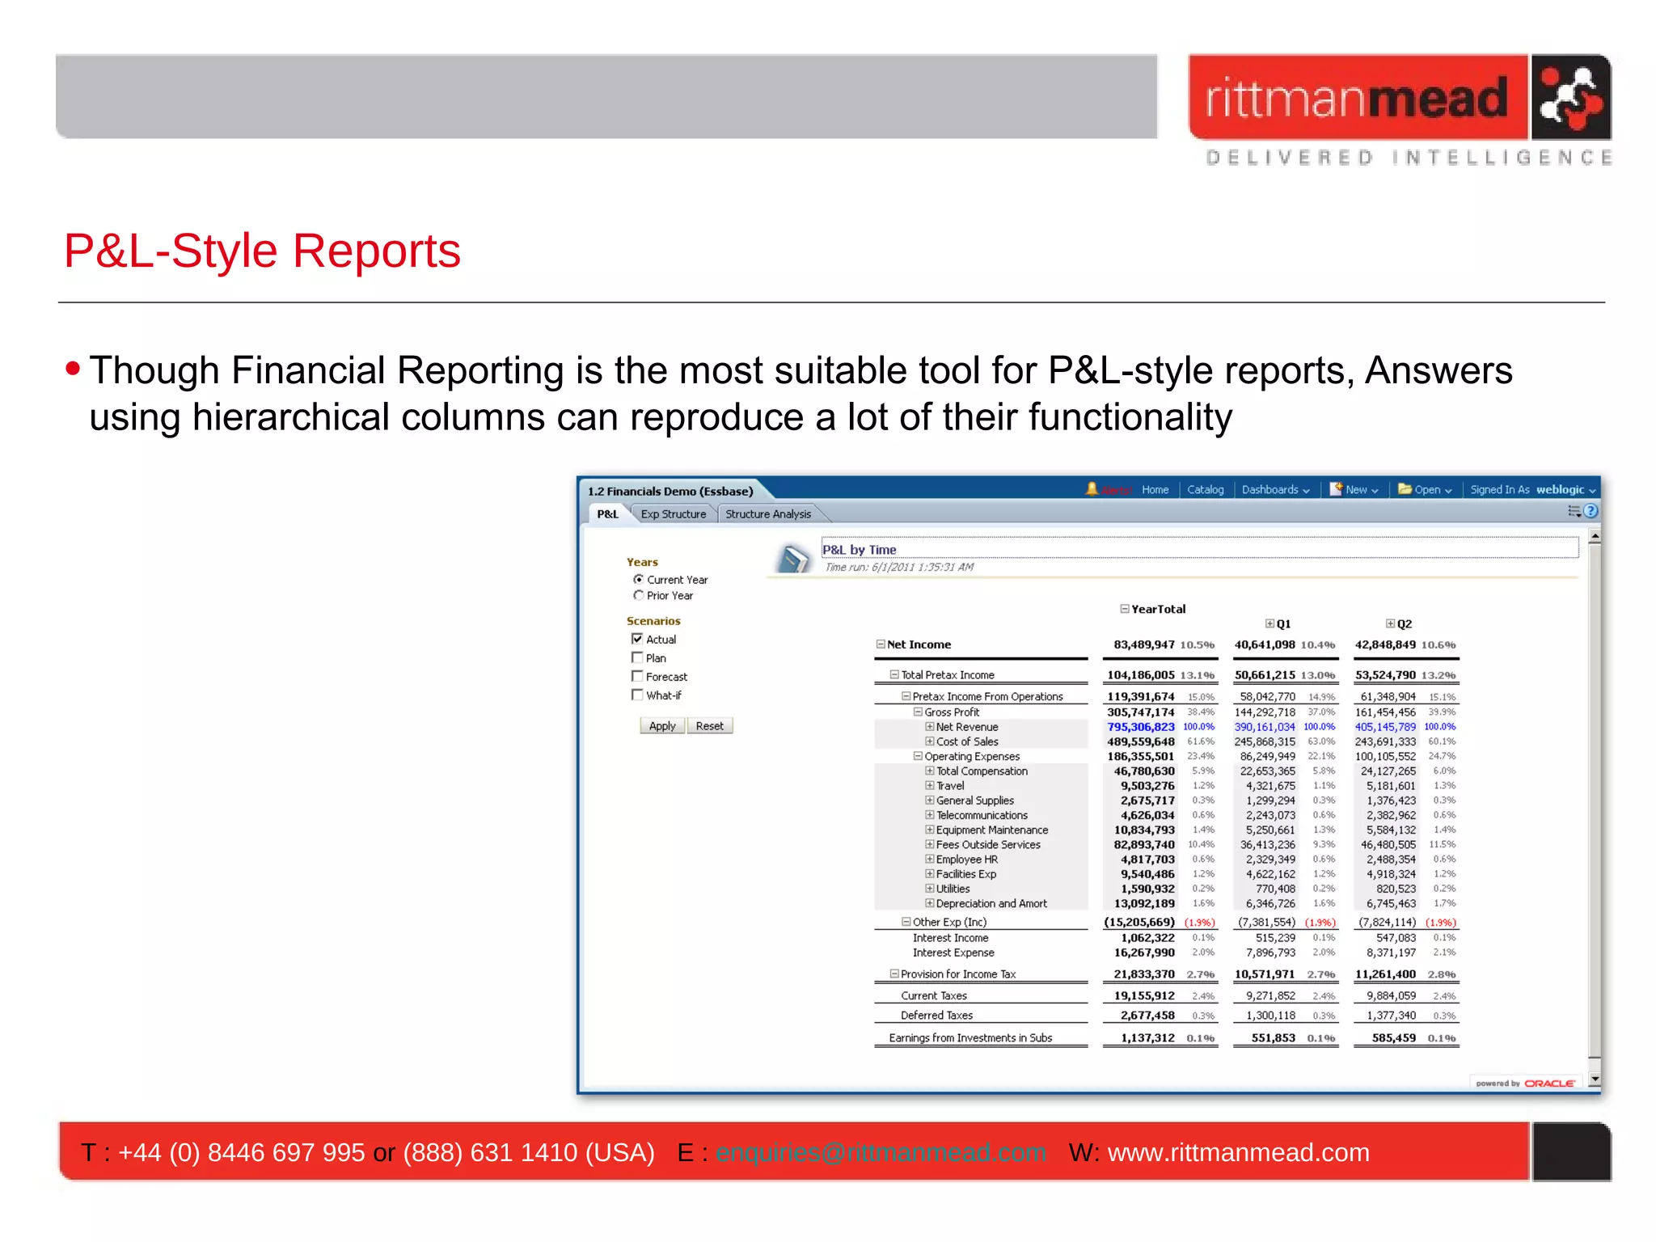The image size is (1656, 1242).
Task: Expand the Facilities Exp row
Action: point(930,874)
